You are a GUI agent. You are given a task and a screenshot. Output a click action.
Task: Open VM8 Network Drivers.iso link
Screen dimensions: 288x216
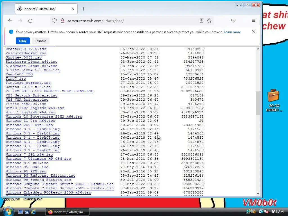31,96
